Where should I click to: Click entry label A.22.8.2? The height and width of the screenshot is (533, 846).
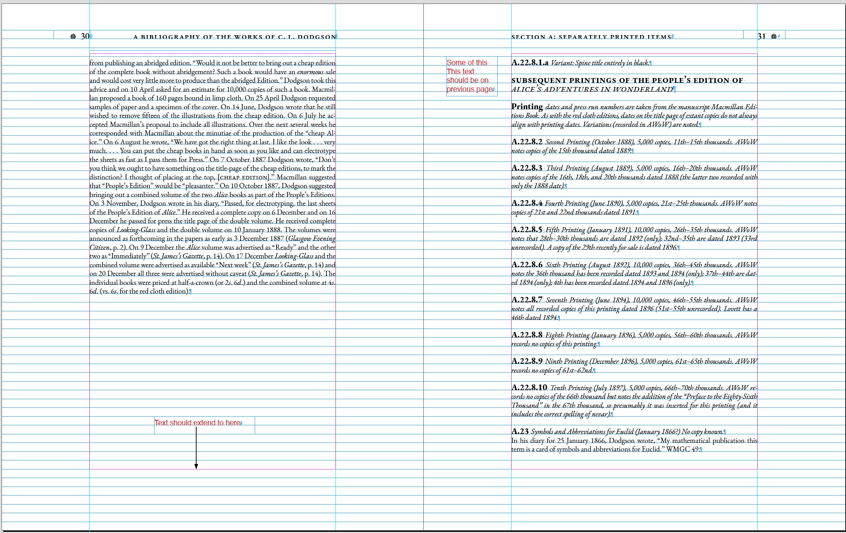click(527, 142)
